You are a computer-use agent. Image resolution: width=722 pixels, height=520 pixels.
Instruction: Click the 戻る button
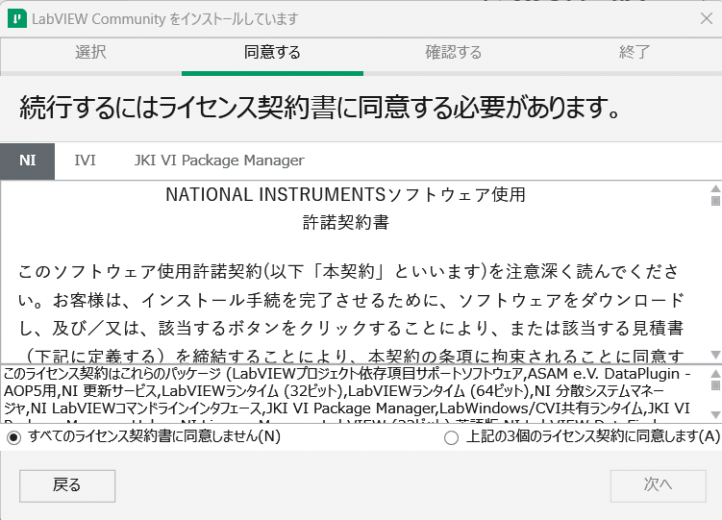(67, 486)
